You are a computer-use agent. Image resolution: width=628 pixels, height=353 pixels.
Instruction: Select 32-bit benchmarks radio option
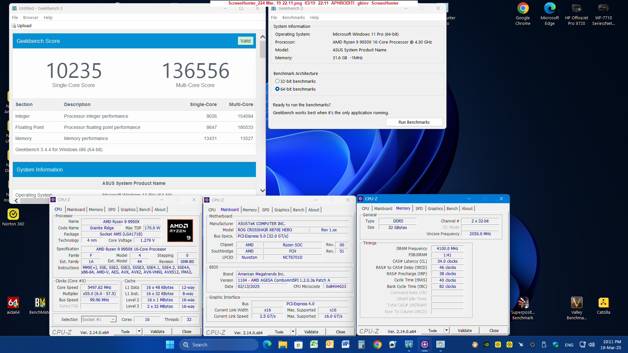[277, 81]
